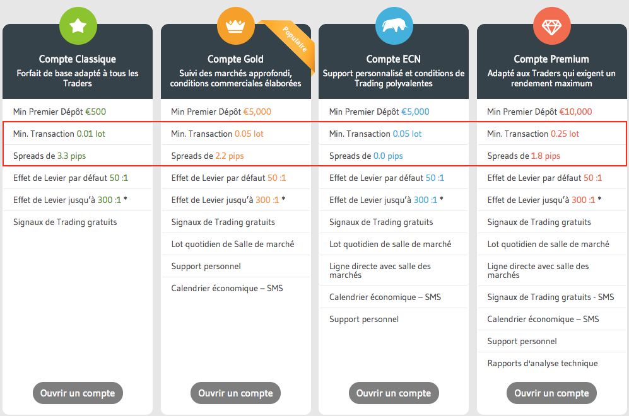This screenshot has height=416, width=629.
Task: Click Signaux de Trading gratuits in Classique
Action: click(x=65, y=222)
